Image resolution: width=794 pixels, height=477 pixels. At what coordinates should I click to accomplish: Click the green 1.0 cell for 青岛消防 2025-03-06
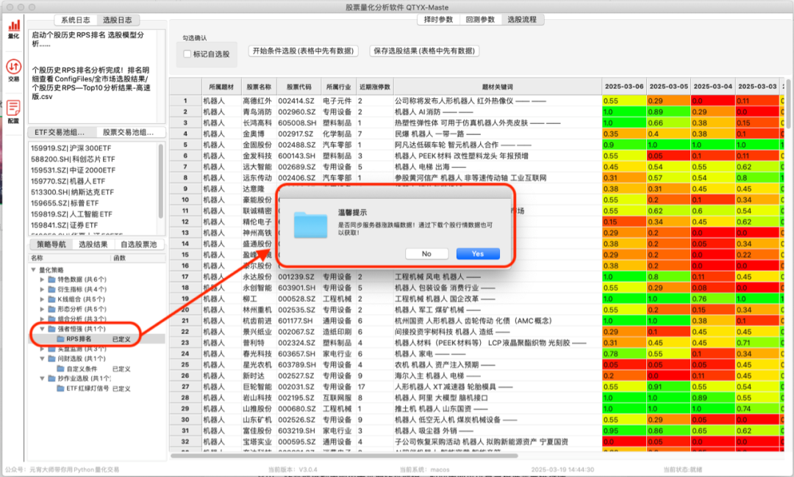pyautogui.click(x=624, y=112)
